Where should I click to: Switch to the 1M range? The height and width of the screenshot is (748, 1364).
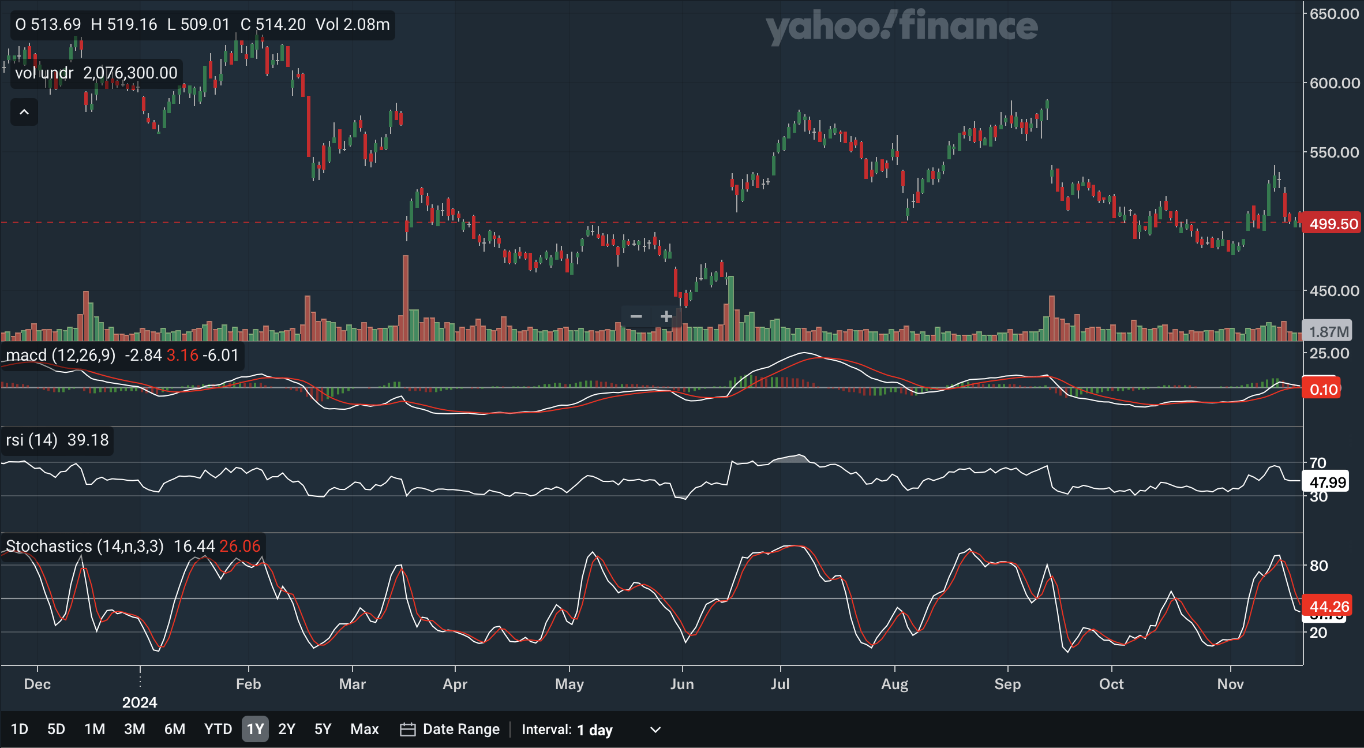coord(95,729)
